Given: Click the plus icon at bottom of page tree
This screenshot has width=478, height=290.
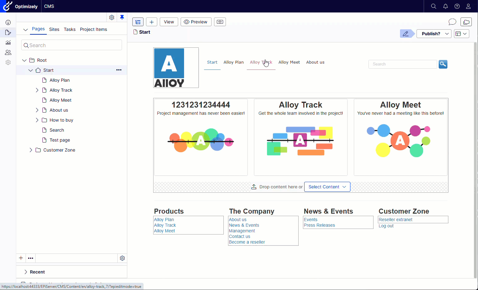Looking at the screenshot, I should (x=21, y=258).
